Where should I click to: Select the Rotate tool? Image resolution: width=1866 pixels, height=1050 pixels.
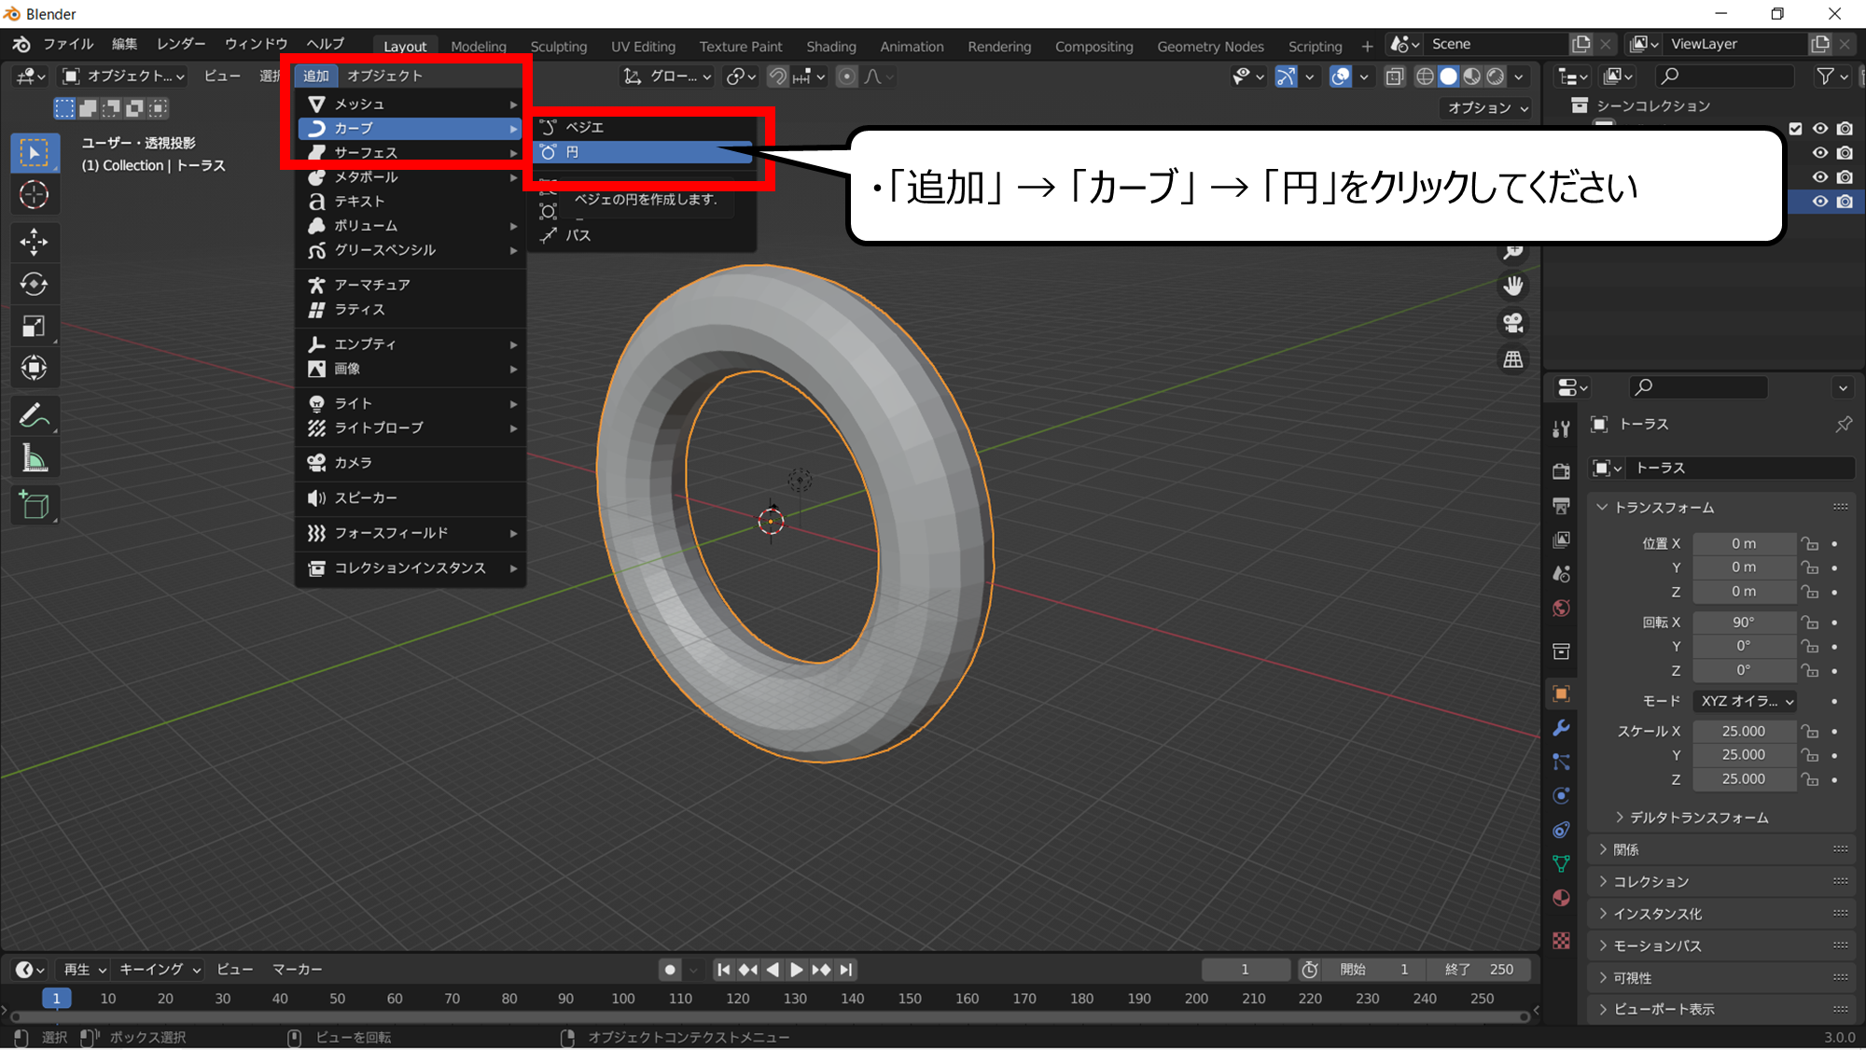35,284
